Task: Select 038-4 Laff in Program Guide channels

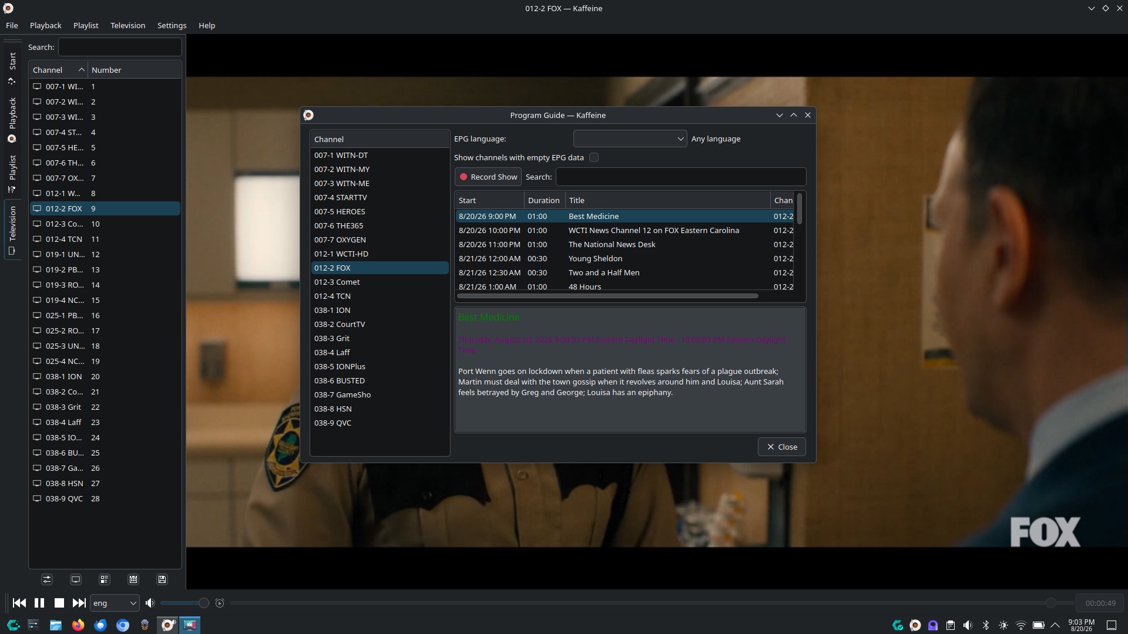Action: pyautogui.click(x=380, y=352)
